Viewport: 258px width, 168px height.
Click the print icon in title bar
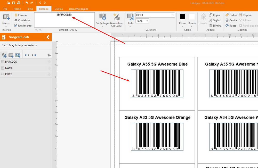point(19,3)
